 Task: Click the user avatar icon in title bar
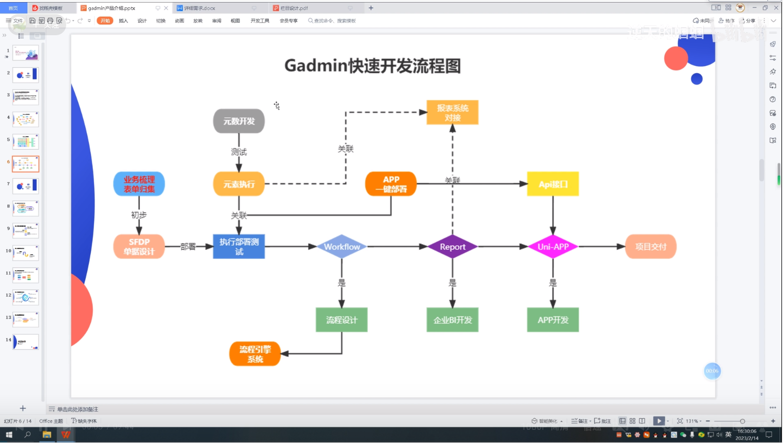(x=740, y=7)
